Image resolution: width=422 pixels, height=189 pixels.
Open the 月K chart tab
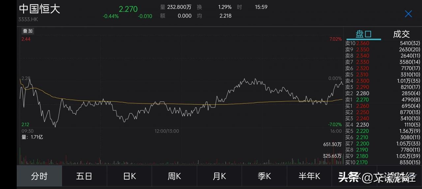coord(219,176)
